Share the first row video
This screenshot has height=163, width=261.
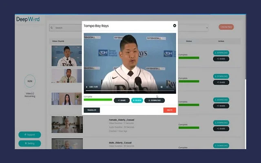tap(221, 59)
